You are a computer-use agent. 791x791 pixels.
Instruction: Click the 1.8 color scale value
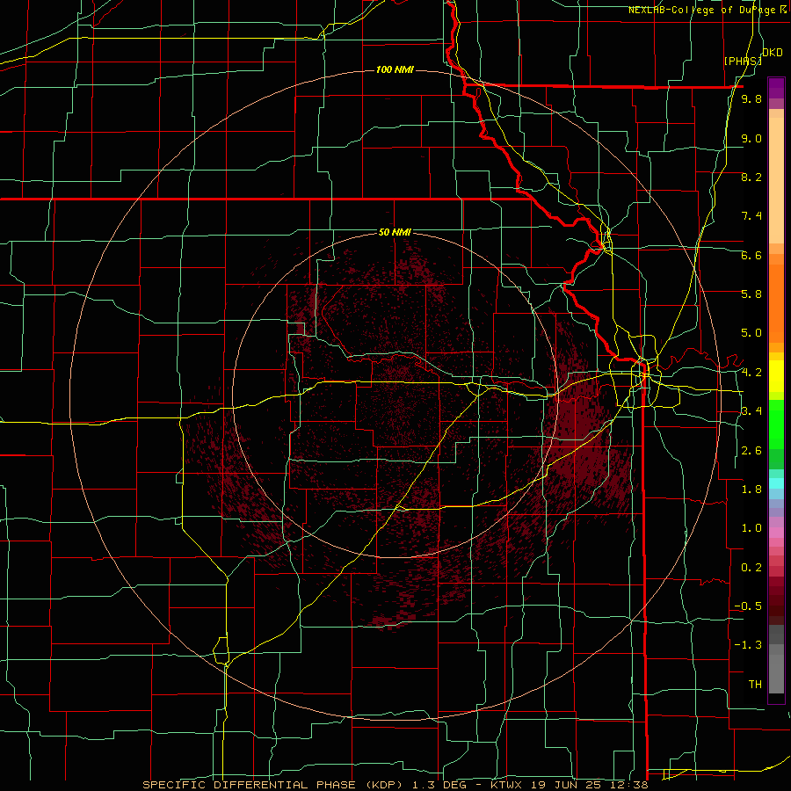pyautogui.click(x=751, y=490)
